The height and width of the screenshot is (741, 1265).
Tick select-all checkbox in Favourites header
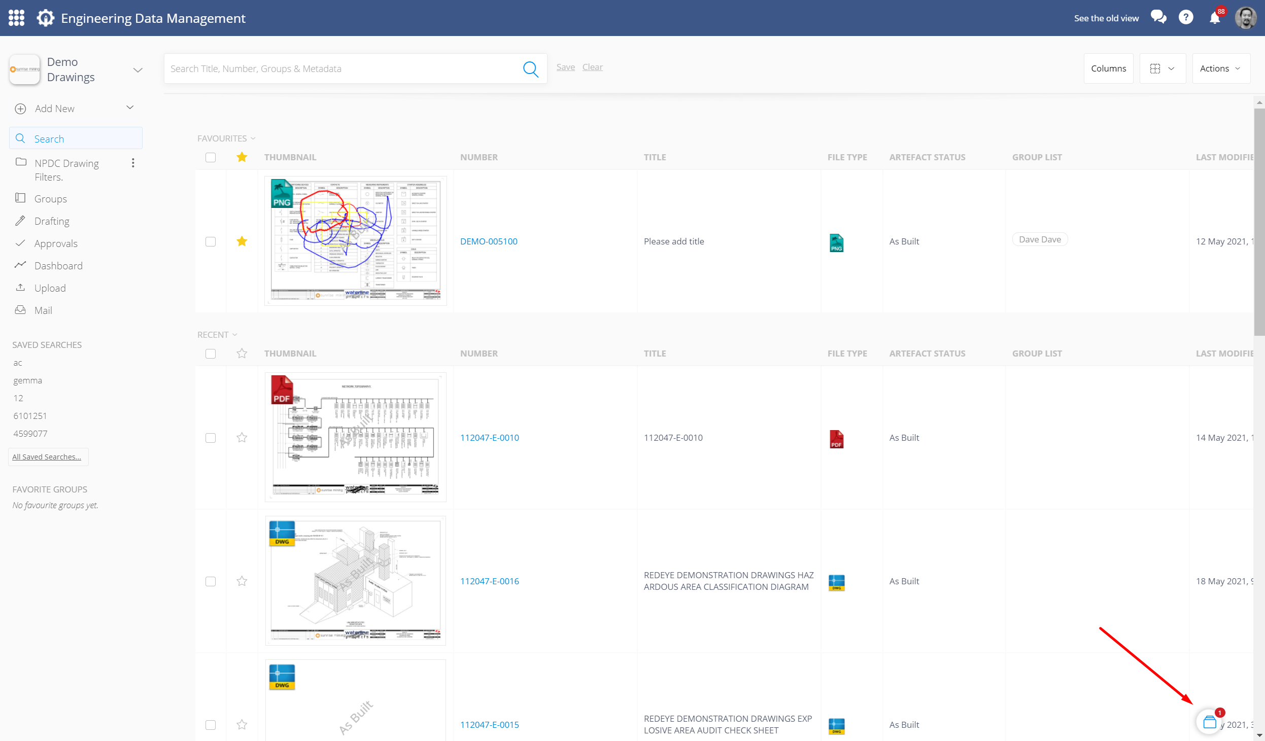click(211, 157)
